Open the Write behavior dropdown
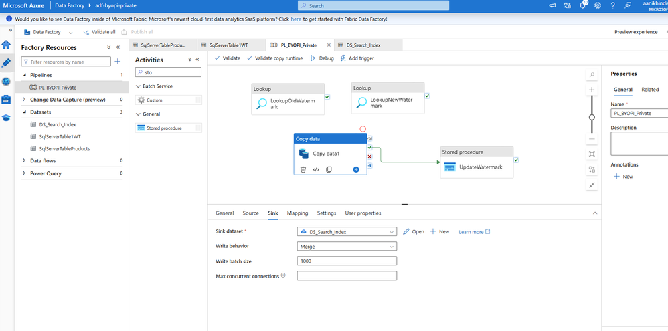The width and height of the screenshot is (668, 331). click(347, 247)
